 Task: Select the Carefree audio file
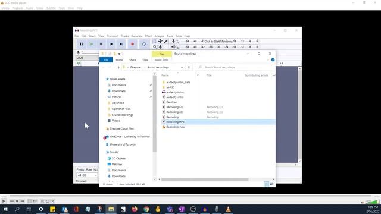coord(171,102)
